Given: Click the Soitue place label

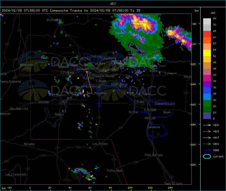Looking at the screenshot, I should (x=133, y=112).
